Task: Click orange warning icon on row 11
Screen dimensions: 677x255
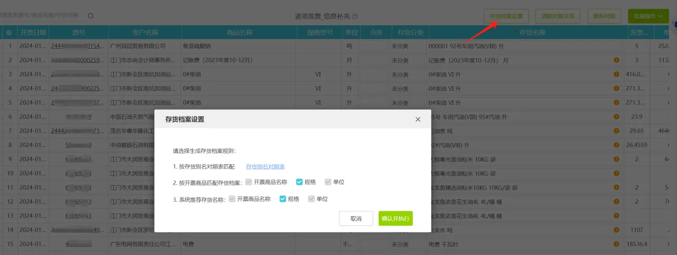Action: [x=617, y=187]
